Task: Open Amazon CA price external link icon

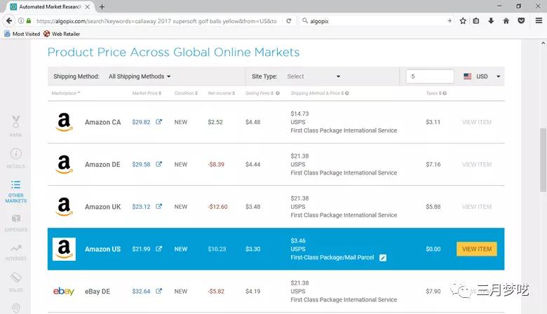Action: point(159,122)
